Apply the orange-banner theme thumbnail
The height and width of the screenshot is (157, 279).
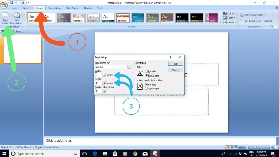click(x=123, y=18)
